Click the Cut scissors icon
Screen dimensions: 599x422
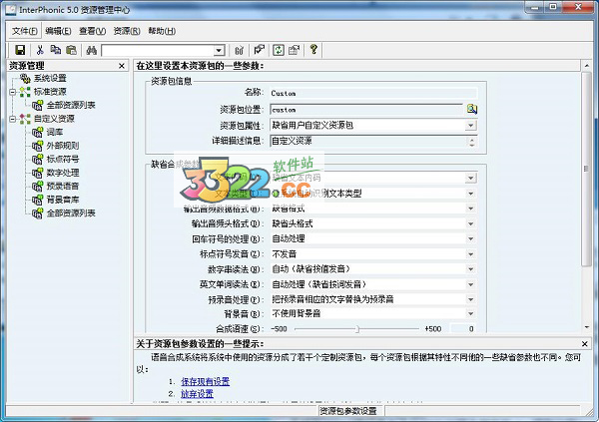tap(40, 50)
